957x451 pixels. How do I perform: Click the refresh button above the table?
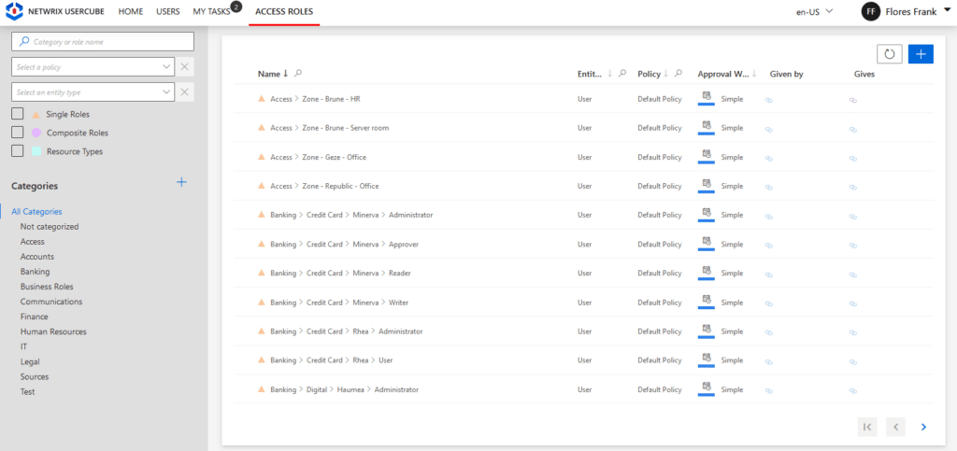point(890,53)
